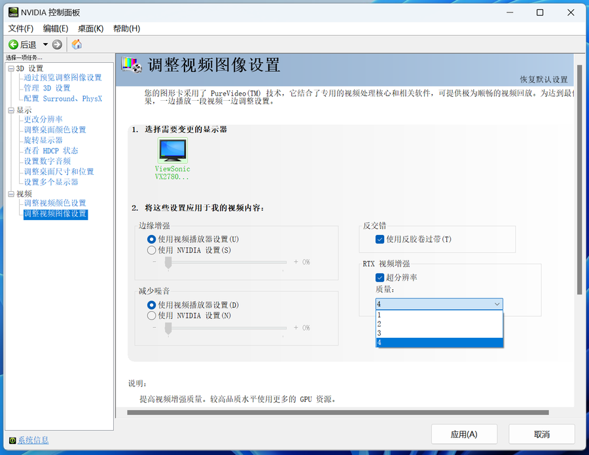This screenshot has height=455, width=589.
Task: Toggle 使用反胶卷过带(T) checkbox
Action: [380, 240]
